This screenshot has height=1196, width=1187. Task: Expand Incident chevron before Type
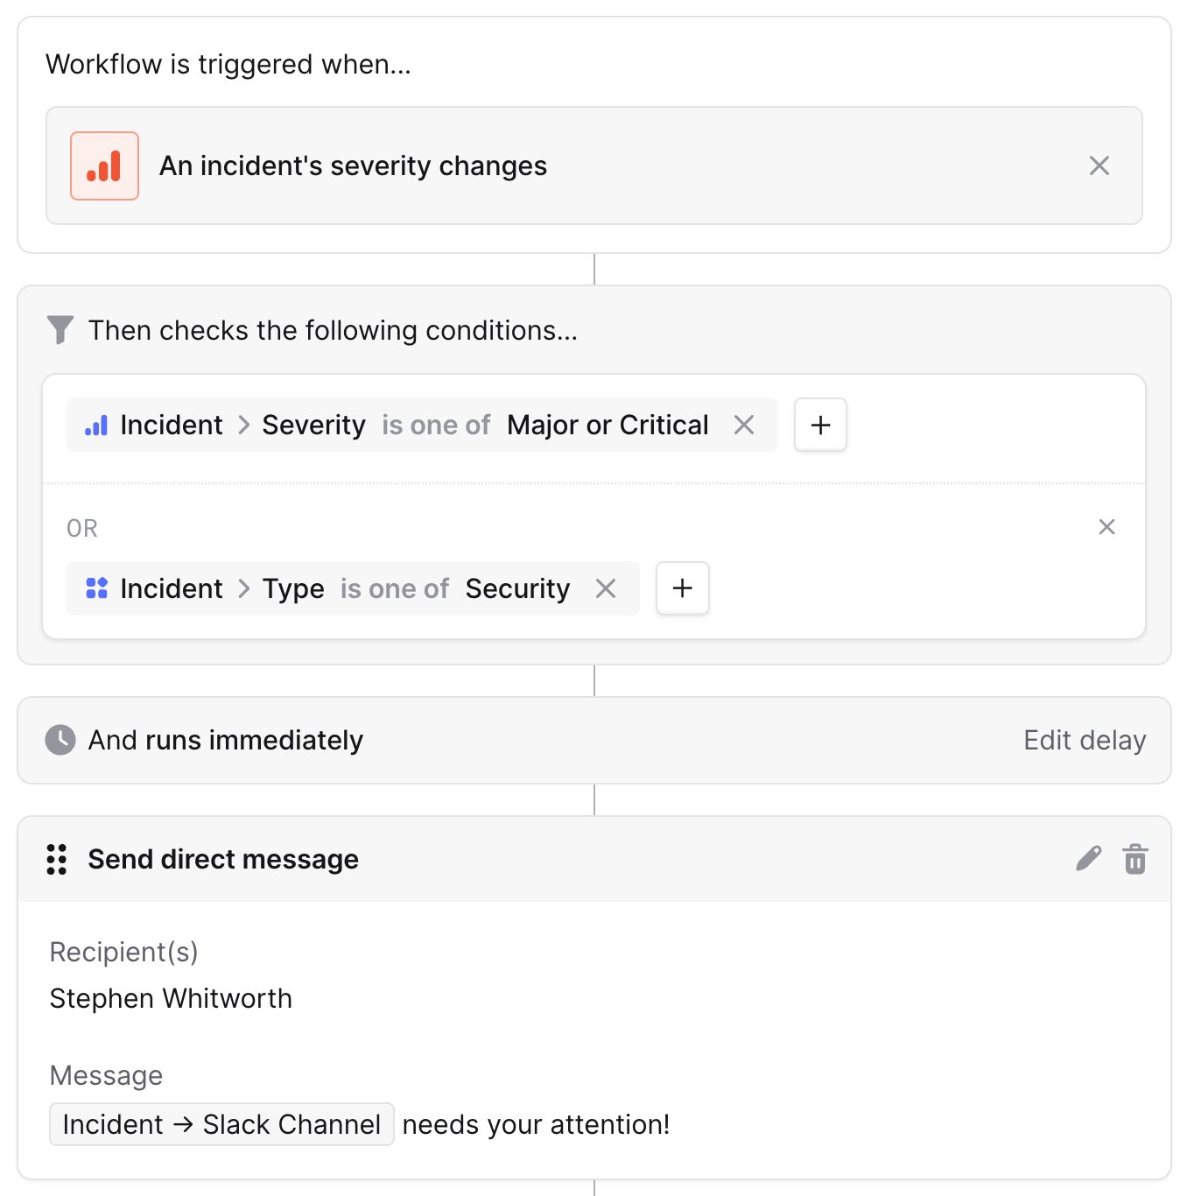click(244, 588)
